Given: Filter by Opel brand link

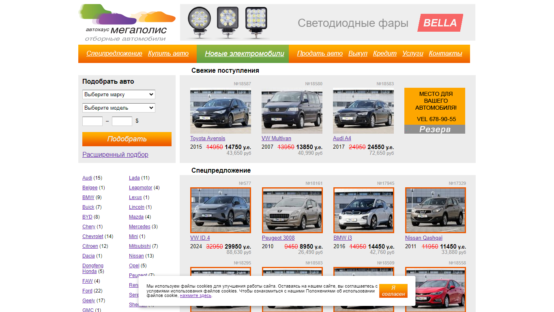Looking at the screenshot, I should [134, 266].
